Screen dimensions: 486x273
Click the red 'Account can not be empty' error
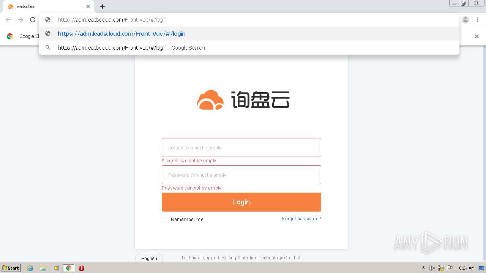pyautogui.click(x=189, y=161)
